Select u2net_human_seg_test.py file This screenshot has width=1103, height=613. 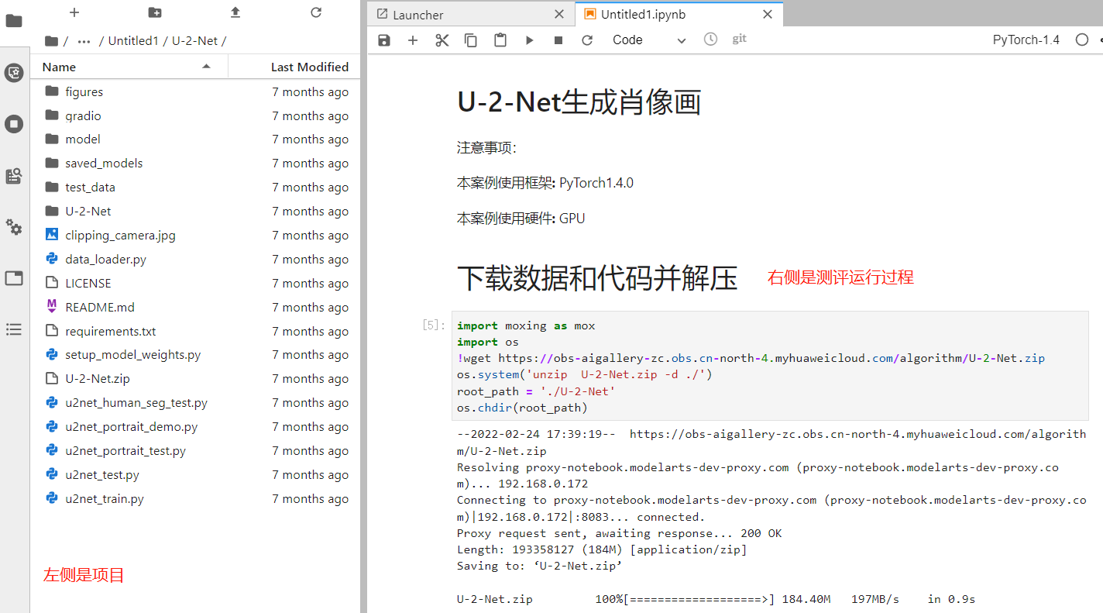[x=197, y=403]
